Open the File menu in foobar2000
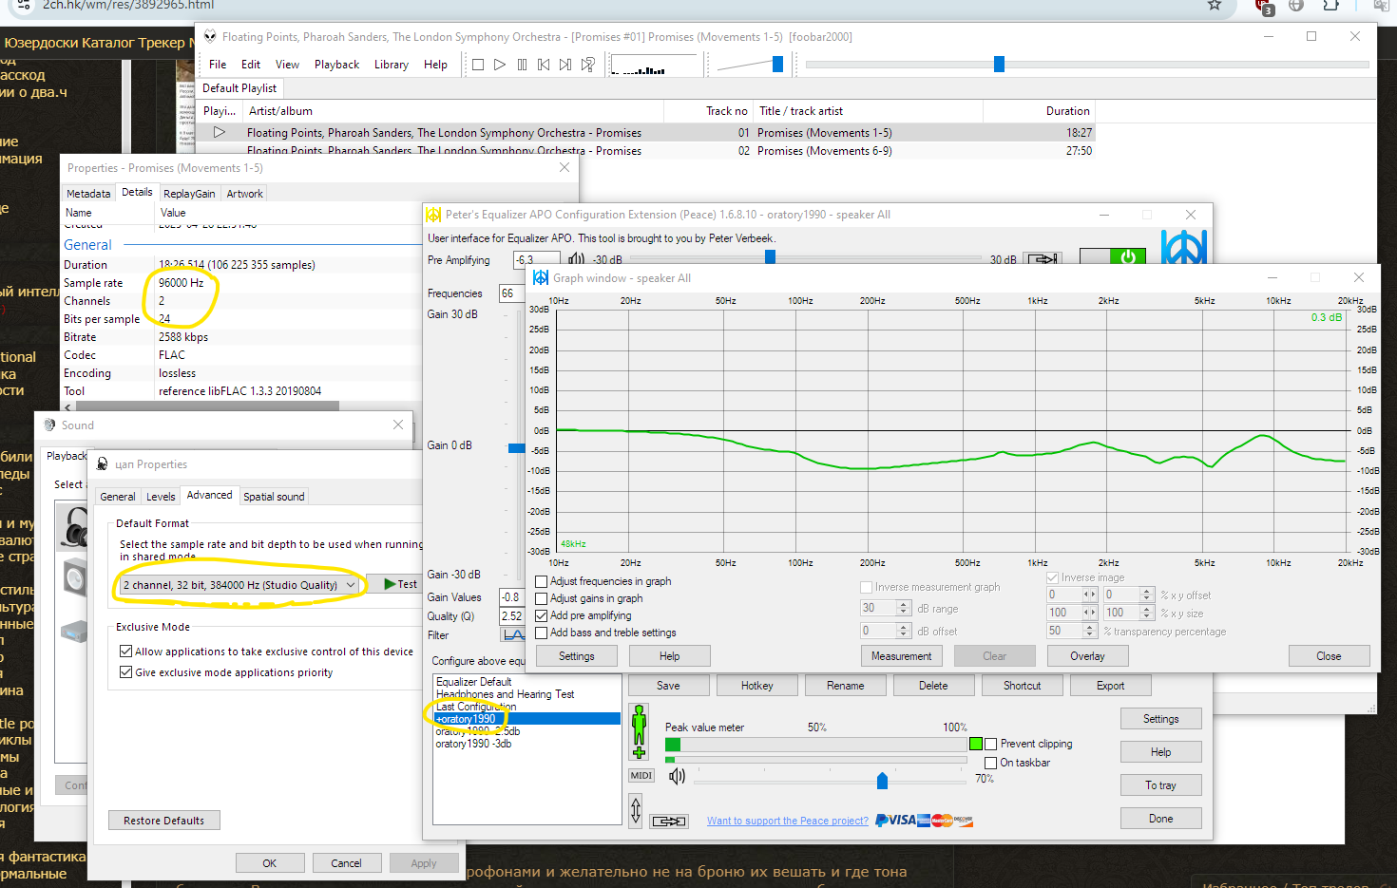 pos(218,65)
